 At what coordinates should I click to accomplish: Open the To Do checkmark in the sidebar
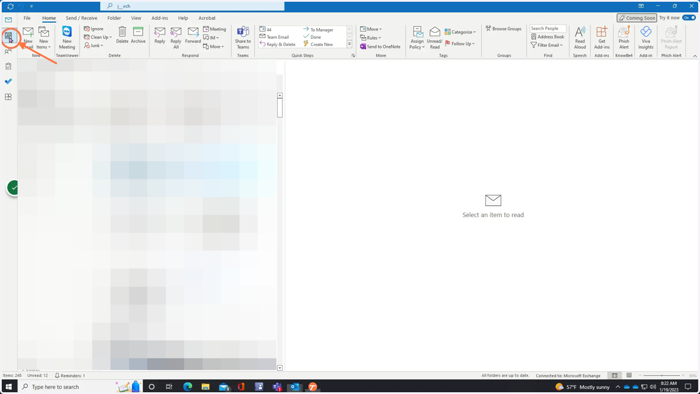pyautogui.click(x=8, y=82)
